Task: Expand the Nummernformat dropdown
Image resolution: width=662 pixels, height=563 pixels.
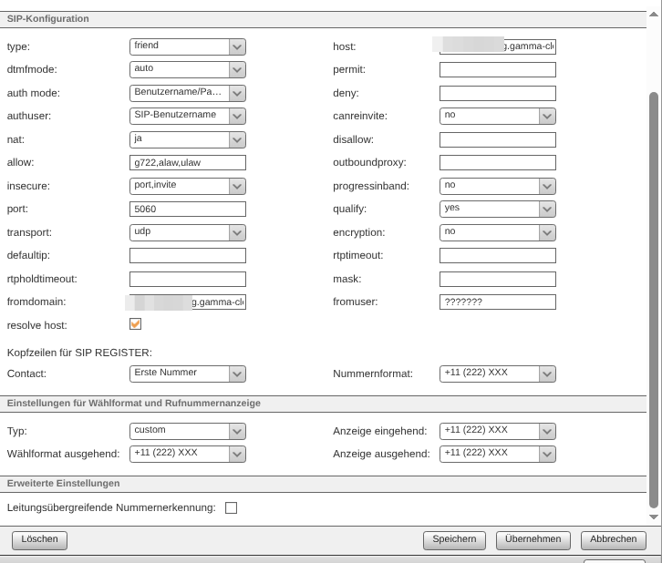Action: pos(497,374)
